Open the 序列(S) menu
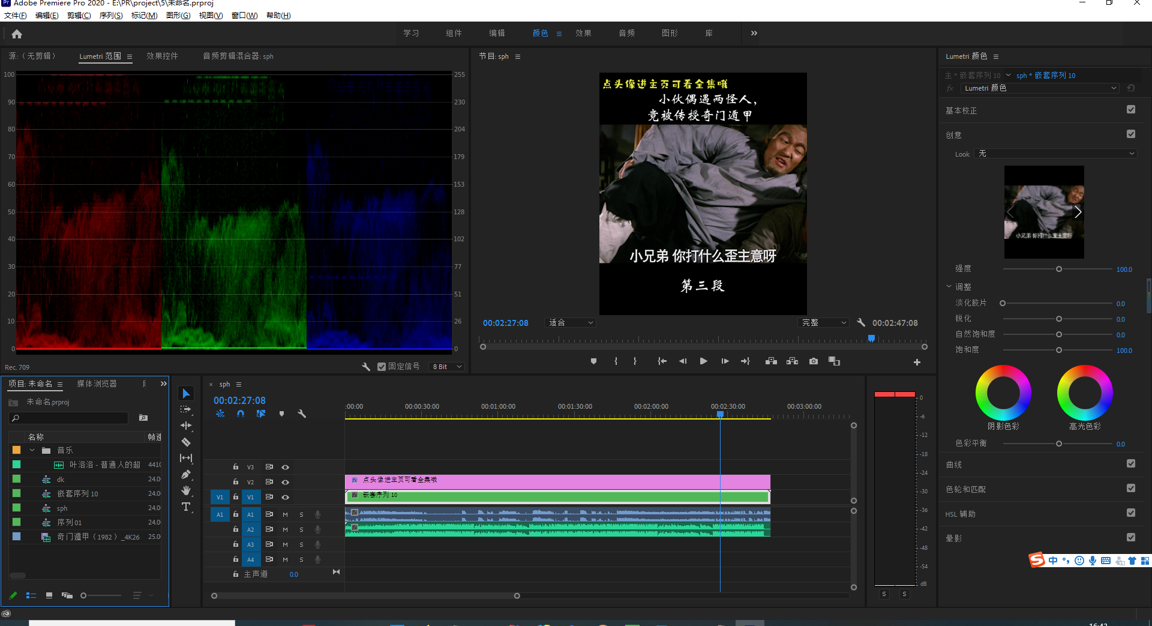Viewport: 1152px width, 626px height. [110, 16]
